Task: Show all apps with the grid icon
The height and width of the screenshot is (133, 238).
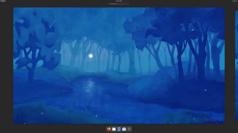Action: [129, 129]
